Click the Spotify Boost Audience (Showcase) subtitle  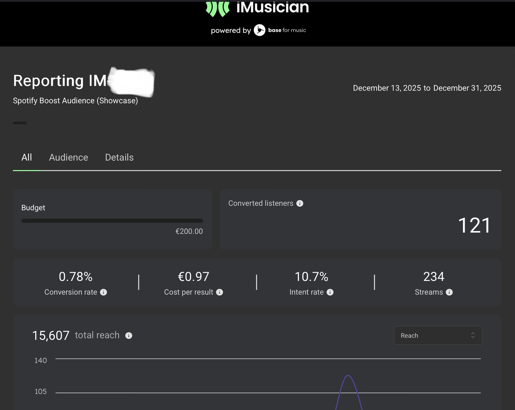(75, 101)
